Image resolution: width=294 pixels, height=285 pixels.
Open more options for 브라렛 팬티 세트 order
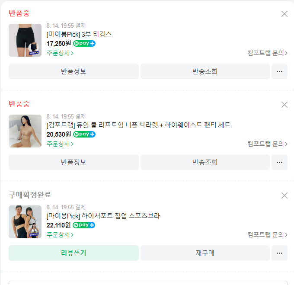click(279, 162)
